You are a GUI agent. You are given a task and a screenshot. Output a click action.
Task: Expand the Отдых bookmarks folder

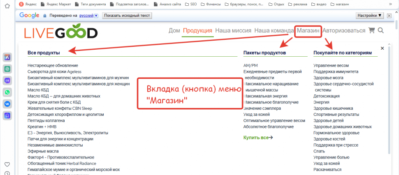(276, 4)
